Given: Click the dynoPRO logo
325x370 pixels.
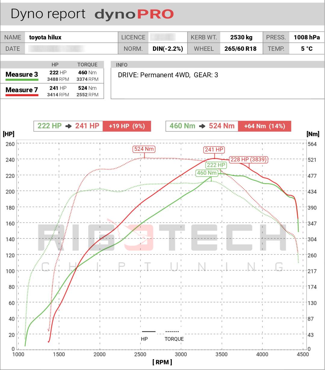Looking at the screenshot, I should (x=134, y=14).
